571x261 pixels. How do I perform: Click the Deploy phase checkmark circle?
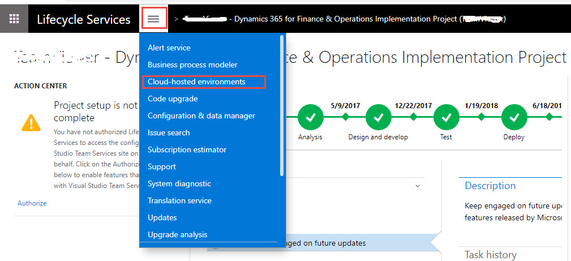514,117
